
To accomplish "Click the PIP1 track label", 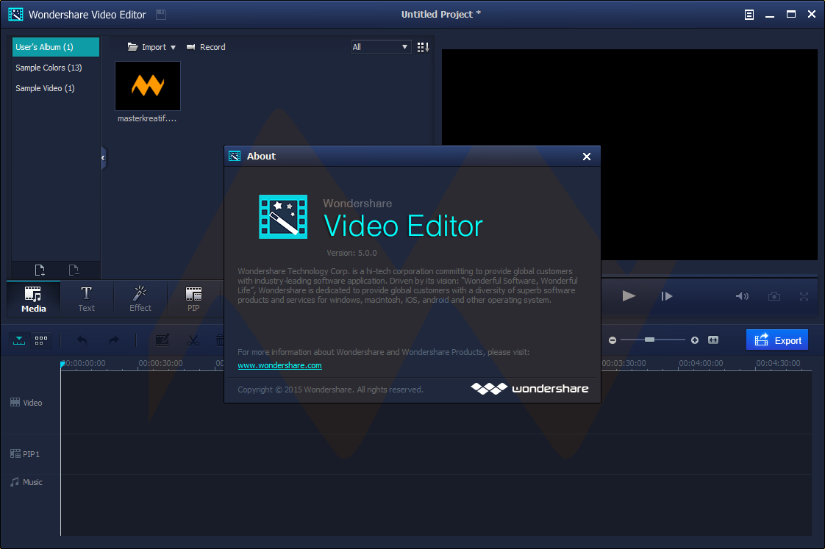I will pyautogui.click(x=25, y=453).
